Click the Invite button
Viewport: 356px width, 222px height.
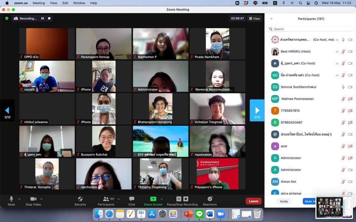[x=284, y=201]
